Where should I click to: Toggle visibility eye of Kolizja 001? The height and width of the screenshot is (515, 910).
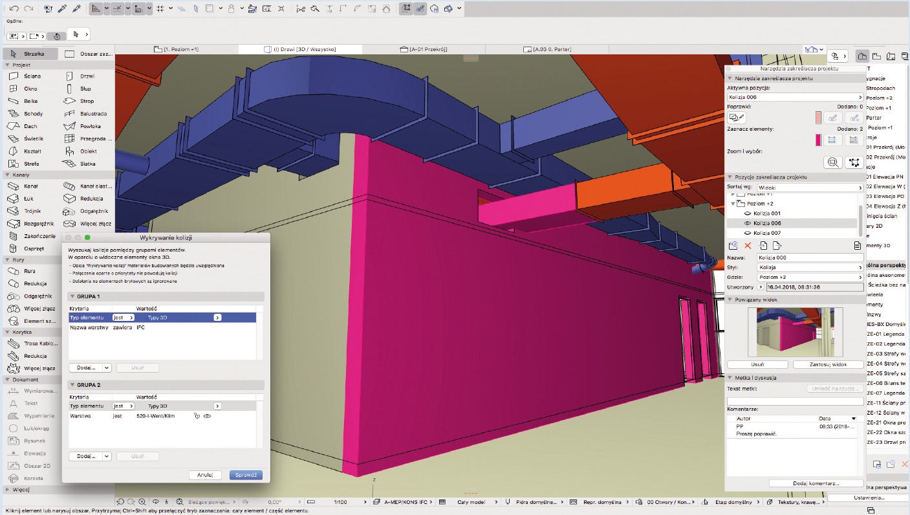pos(748,214)
